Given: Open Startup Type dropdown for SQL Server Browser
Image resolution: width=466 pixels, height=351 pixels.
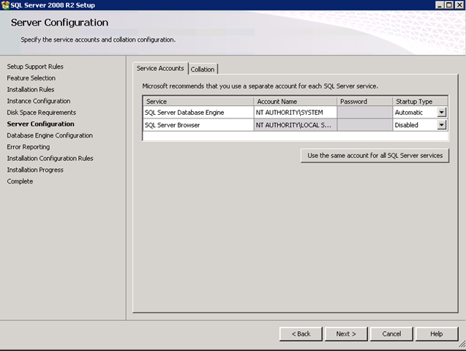Looking at the screenshot, I should (x=442, y=125).
